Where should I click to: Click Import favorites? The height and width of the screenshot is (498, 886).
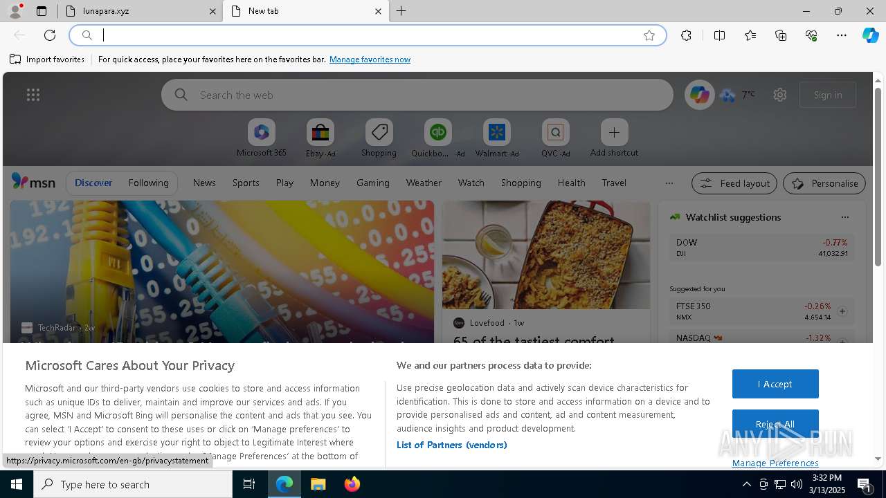tap(47, 59)
